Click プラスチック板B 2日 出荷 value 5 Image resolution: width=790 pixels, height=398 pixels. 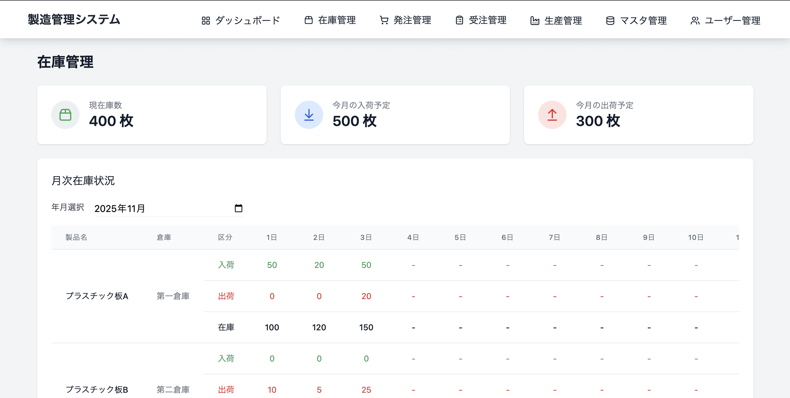(x=319, y=390)
